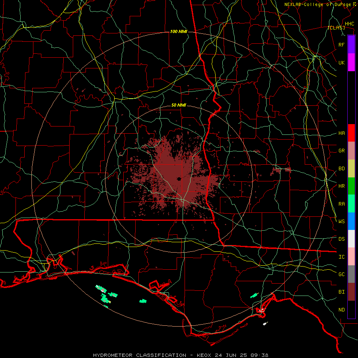Click the HA legend label
Screen dimensions: 358x358
point(341,133)
